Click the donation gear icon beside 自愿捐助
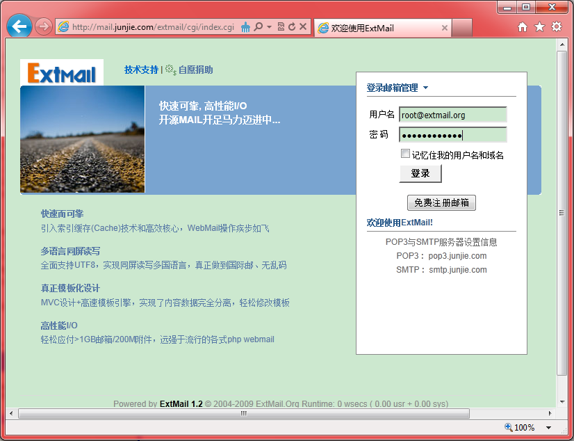 pos(170,70)
